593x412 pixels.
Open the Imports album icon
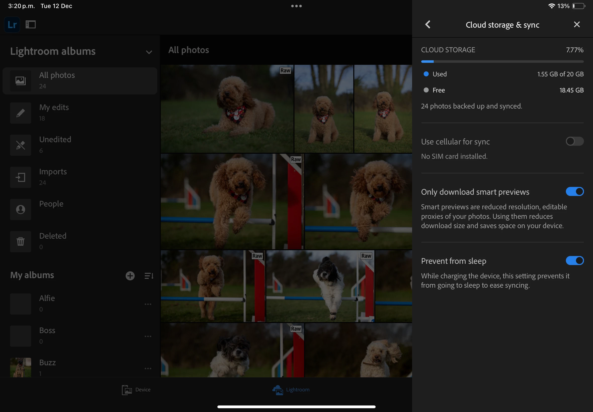21,177
